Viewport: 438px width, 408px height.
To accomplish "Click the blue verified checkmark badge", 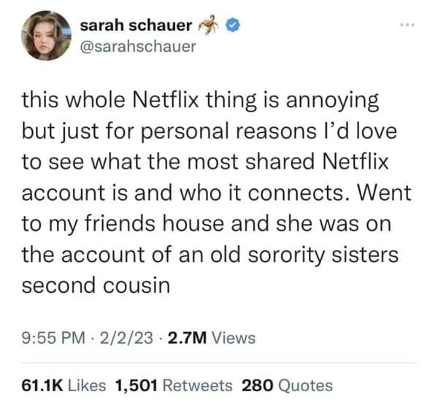I will tap(232, 25).
